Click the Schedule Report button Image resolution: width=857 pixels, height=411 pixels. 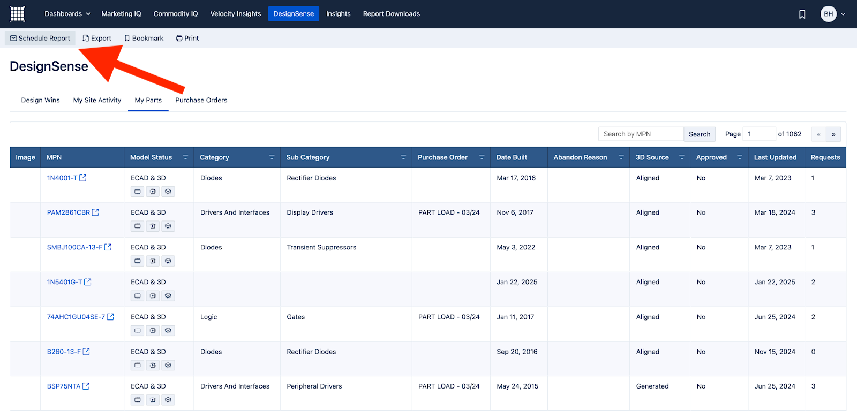coord(40,38)
